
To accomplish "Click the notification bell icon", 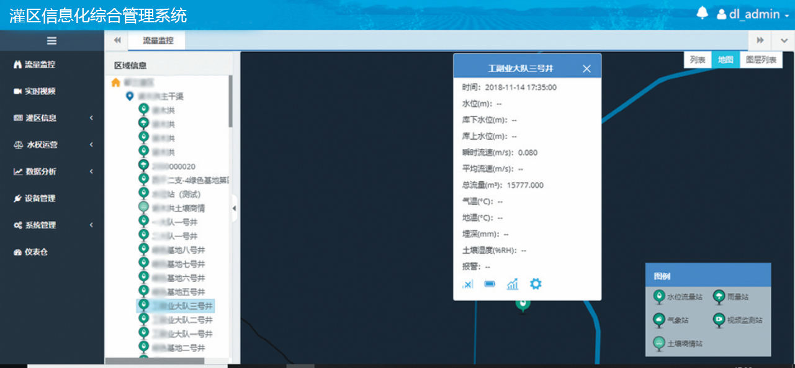I will 703,13.
